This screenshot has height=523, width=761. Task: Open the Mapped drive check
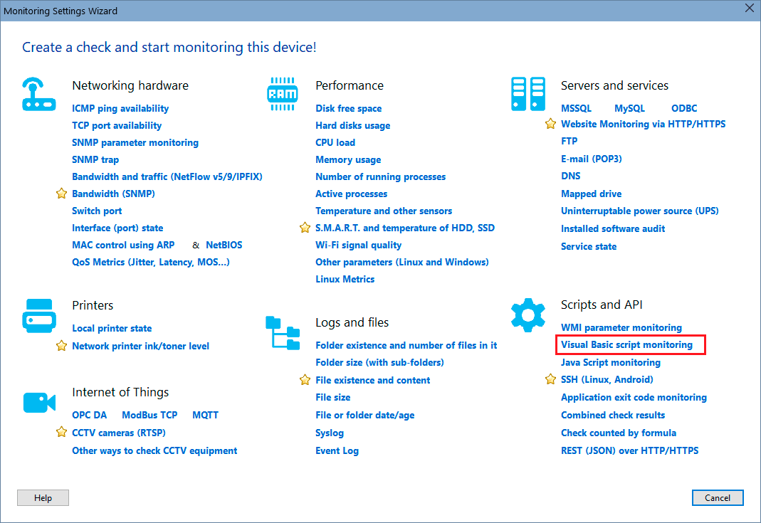tap(591, 194)
